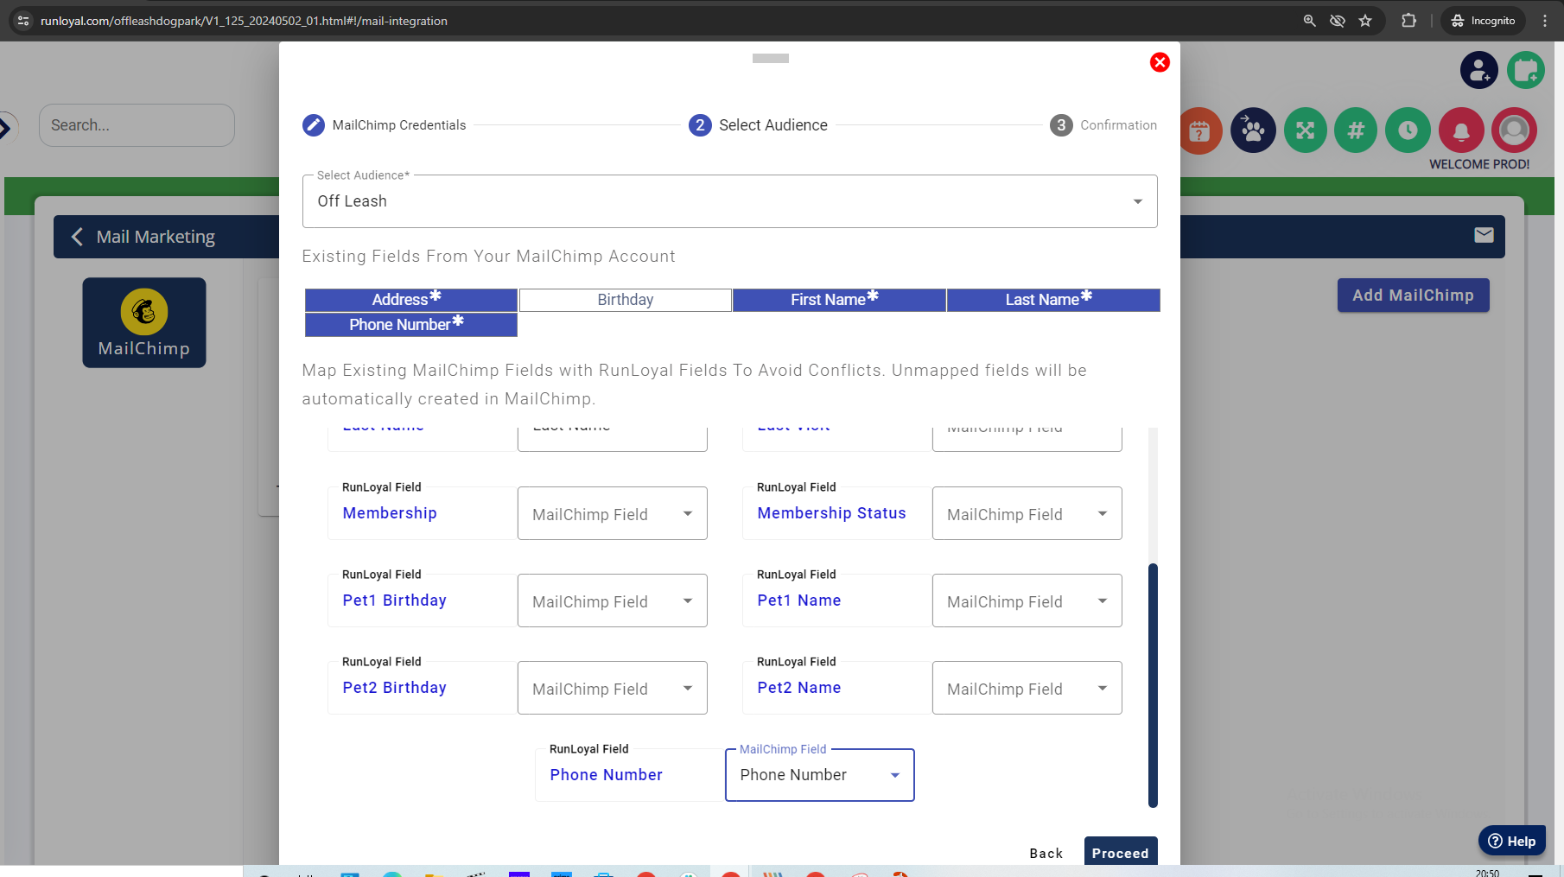The width and height of the screenshot is (1564, 877).
Task: Toggle the Phone Number field chip
Action: [x=411, y=325]
